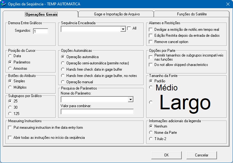Image resolution: width=233 pixels, height=163 pixels.
Task: Select Médio font size
Action: tap(151, 87)
